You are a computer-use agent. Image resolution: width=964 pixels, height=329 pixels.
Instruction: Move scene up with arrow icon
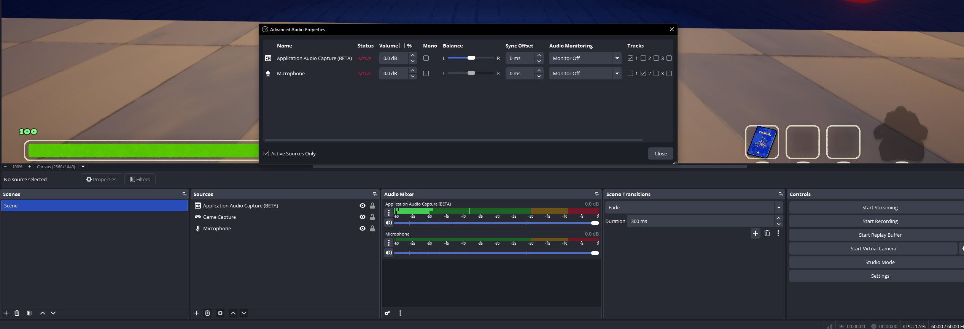point(43,313)
